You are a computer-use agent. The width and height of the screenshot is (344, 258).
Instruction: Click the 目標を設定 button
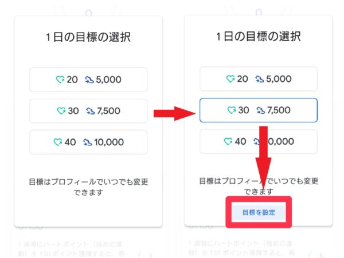click(x=259, y=212)
